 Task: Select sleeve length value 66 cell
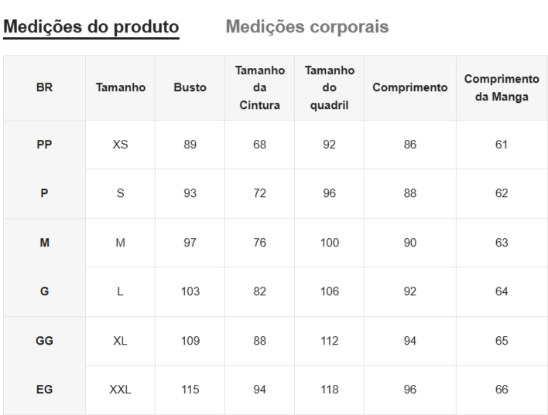coord(502,389)
